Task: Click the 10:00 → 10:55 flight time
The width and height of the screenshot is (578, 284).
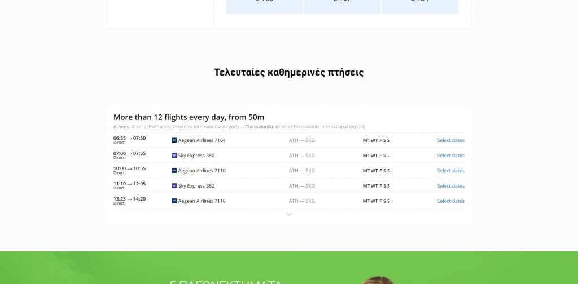Action: [129, 168]
